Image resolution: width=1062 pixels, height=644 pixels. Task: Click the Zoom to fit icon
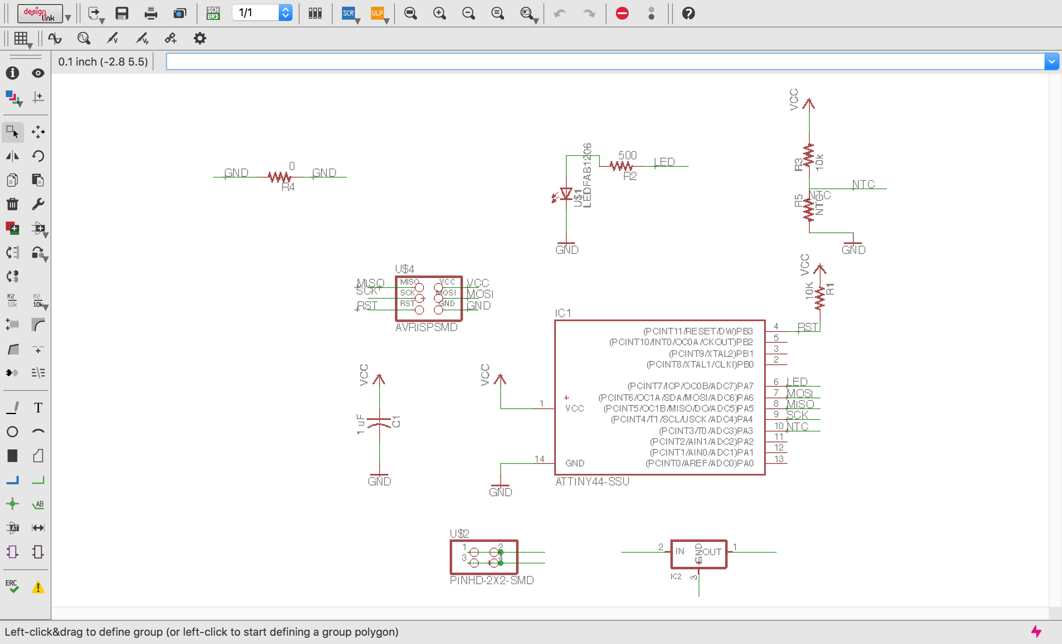[410, 13]
